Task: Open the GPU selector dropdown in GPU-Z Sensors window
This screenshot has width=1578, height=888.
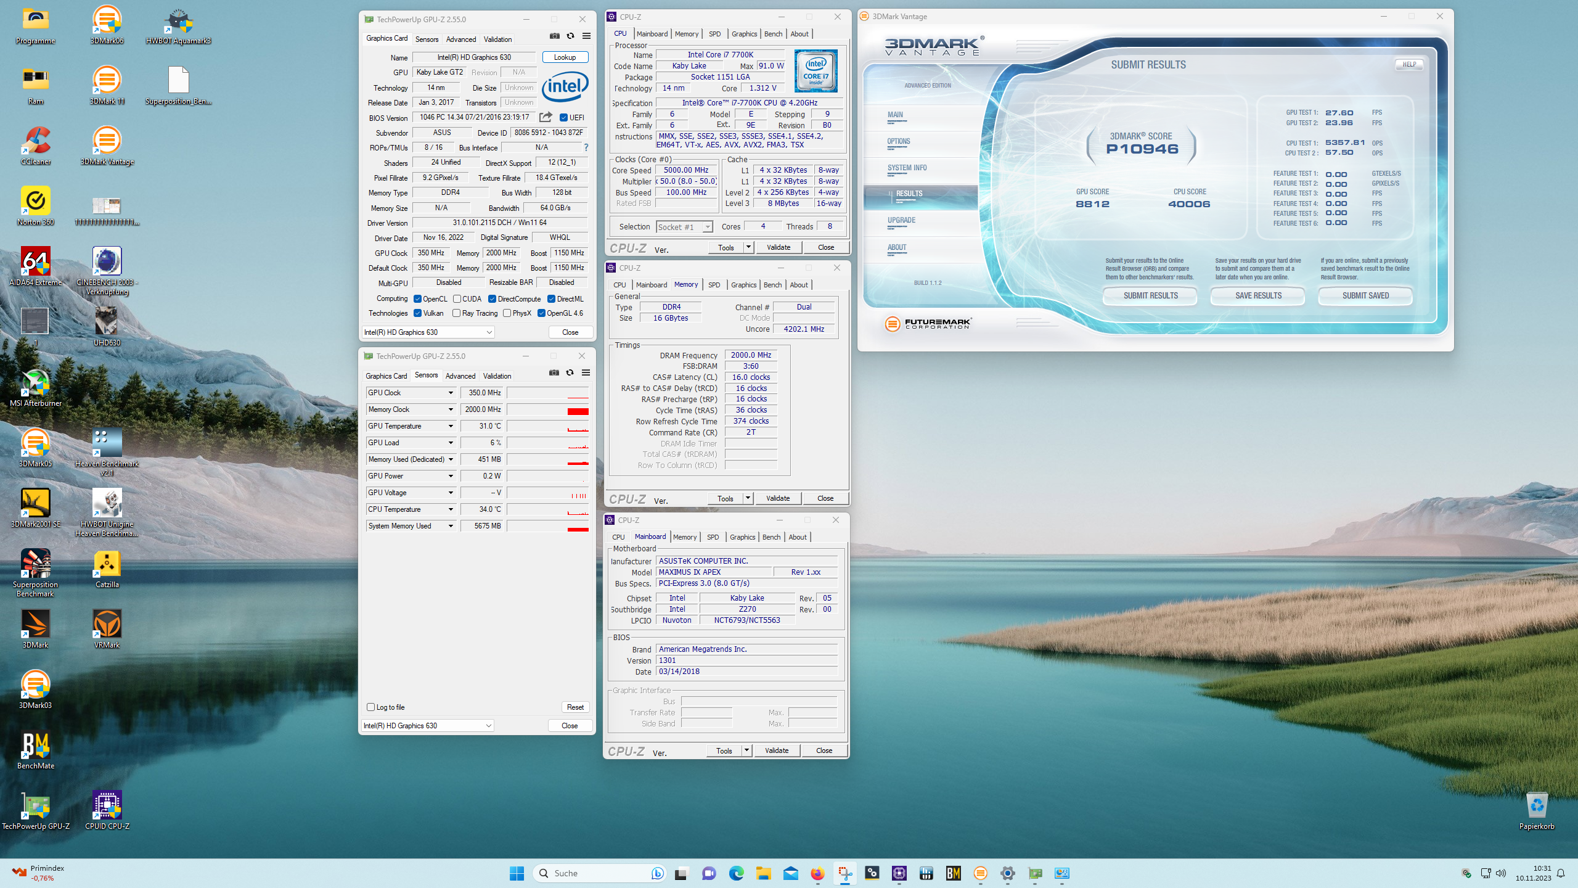Action: pyautogui.click(x=427, y=726)
